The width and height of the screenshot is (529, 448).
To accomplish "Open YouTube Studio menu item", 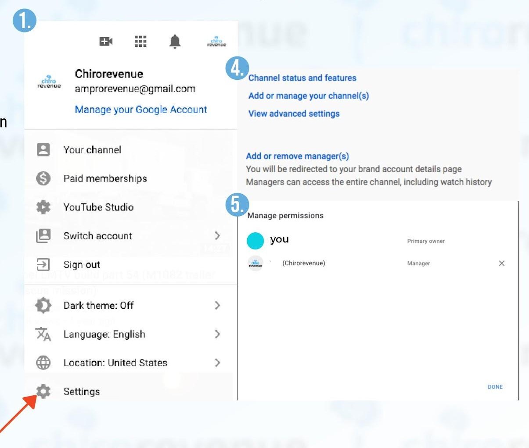I will coord(98,207).
